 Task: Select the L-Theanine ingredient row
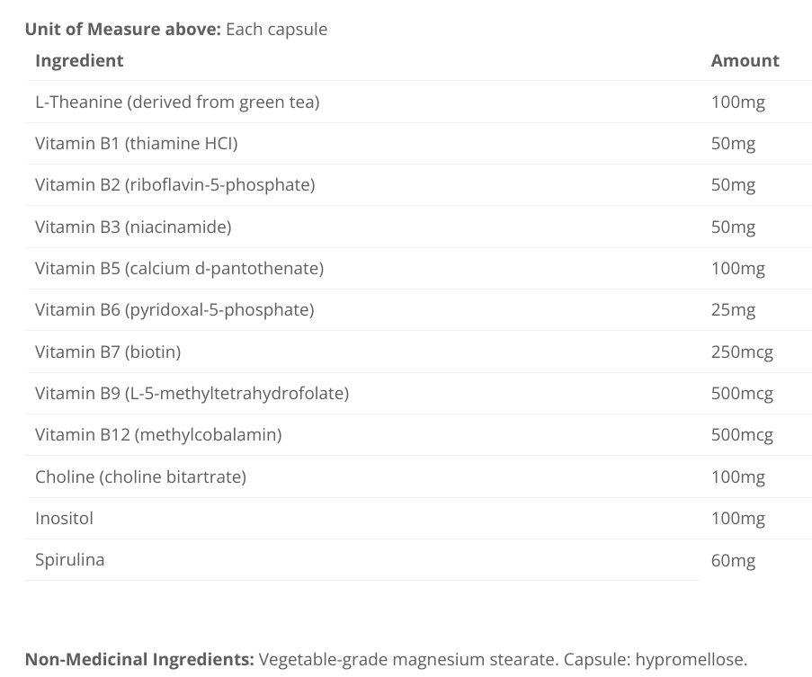[x=177, y=102]
